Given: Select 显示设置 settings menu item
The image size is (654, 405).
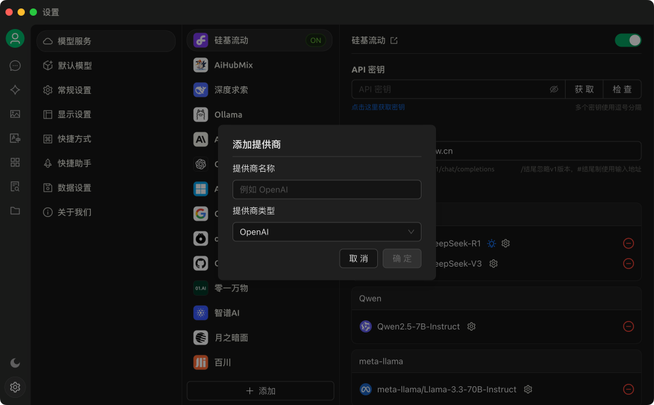Looking at the screenshot, I should click(x=106, y=114).
